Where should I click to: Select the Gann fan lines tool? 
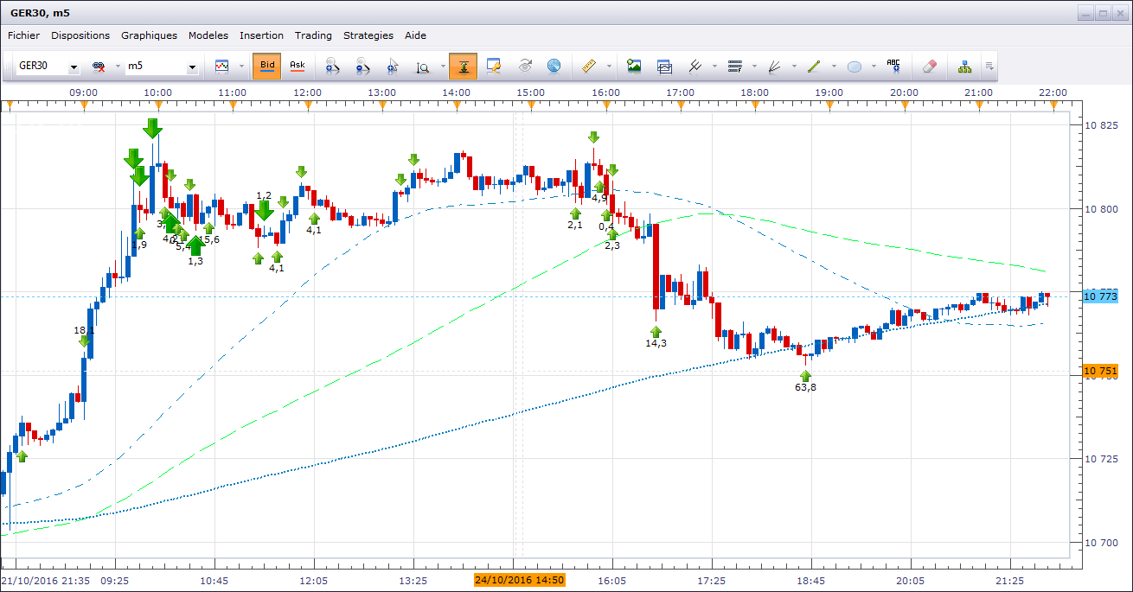774,66
